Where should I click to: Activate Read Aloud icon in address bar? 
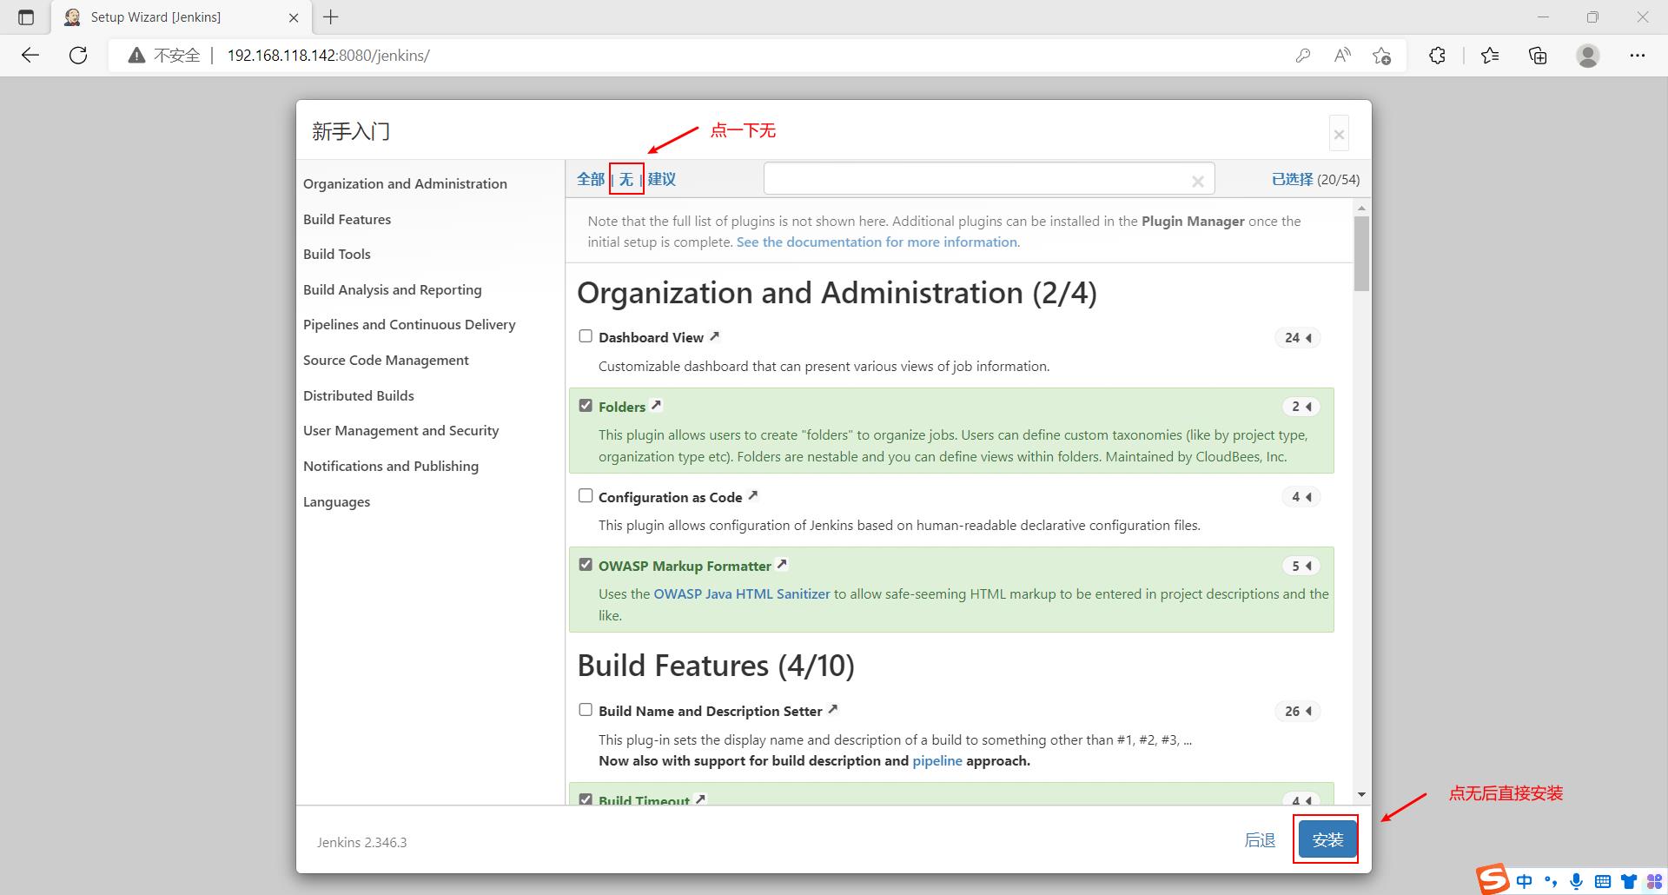coord(1342,56)
